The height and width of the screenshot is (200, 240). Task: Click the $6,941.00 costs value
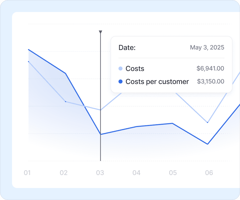[210, 68]
